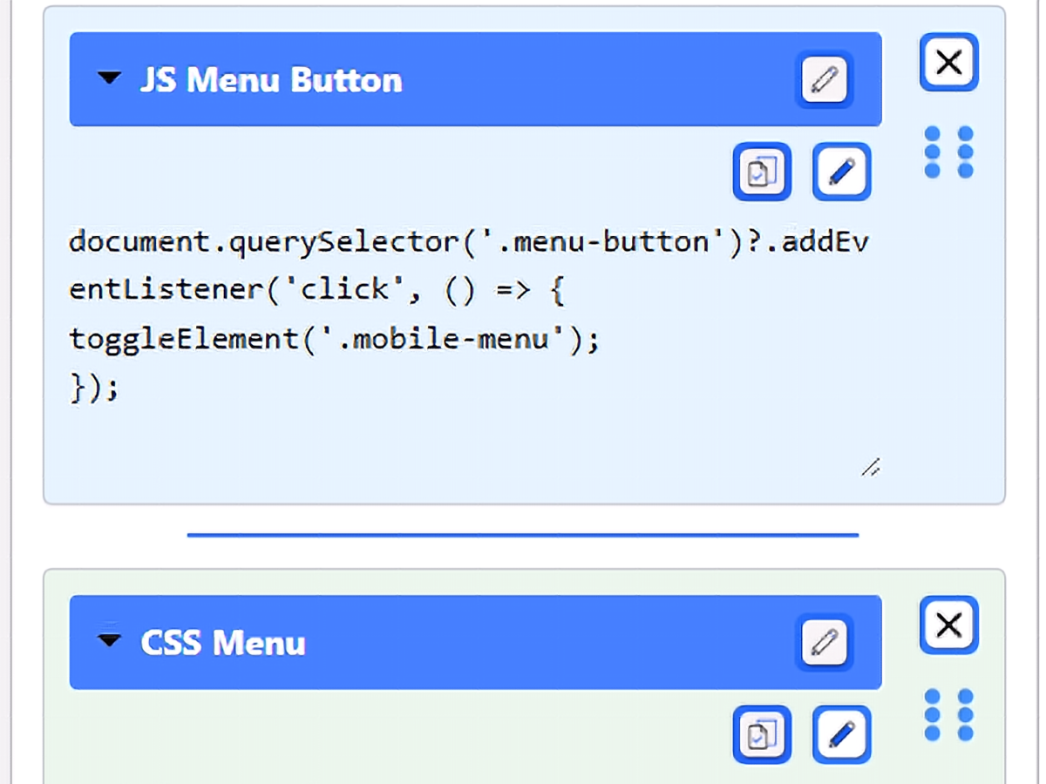Click the closing "});" line in JS code
The image size is (1046, 784).
(x=93, y=388)
